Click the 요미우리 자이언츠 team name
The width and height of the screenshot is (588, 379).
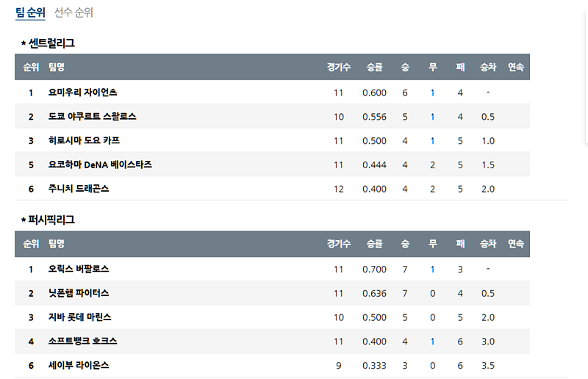[82, 93]
